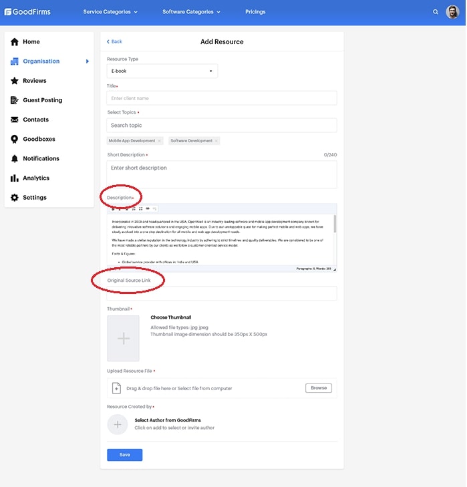Click inside the description editor body
This screenshot has width=467, height=487.
coord(220,239)
